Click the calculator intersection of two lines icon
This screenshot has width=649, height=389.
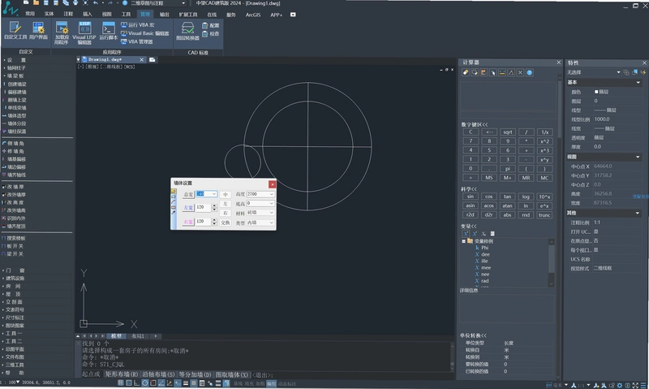[x=520, y=72]
